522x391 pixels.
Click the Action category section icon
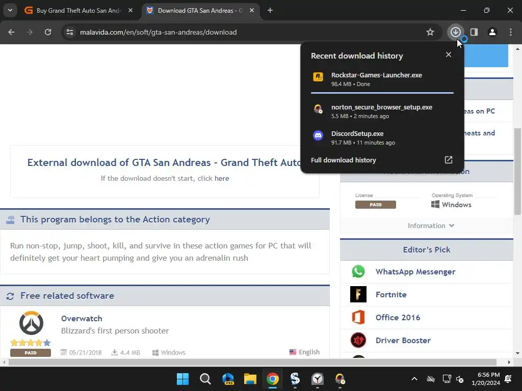[10, 220]
